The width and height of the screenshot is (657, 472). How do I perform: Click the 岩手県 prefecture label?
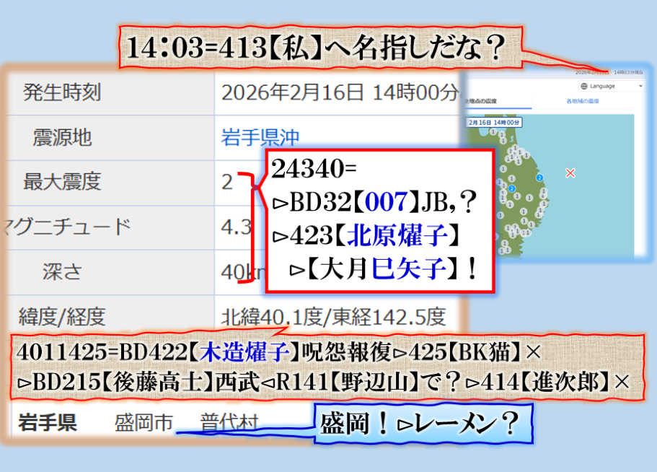[48, 422]
